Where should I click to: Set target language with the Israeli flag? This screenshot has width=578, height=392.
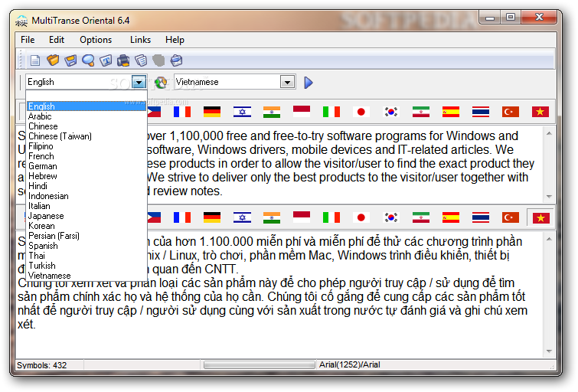[242, 217]
